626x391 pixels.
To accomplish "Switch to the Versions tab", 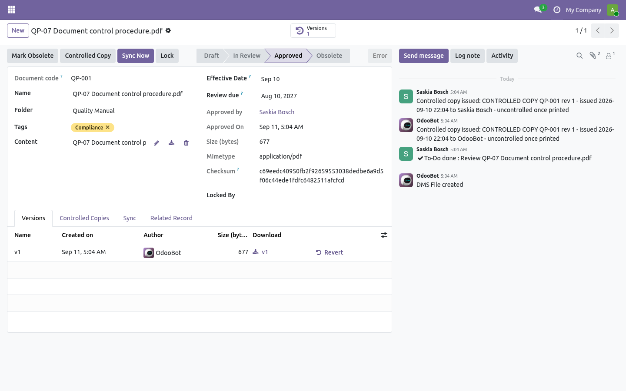I will pyautogui.click(x=33, y=218).
